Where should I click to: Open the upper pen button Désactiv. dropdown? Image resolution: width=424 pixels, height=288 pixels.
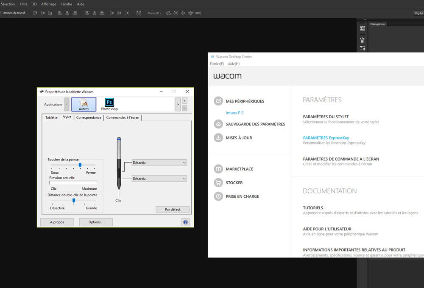tap(159, 163)
